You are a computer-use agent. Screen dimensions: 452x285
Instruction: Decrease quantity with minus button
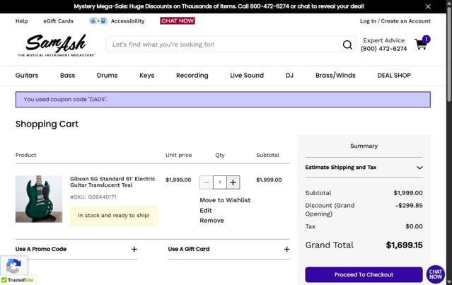coord(207,182)
